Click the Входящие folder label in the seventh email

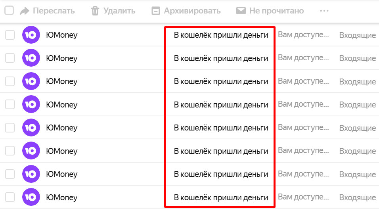[357, 174]
